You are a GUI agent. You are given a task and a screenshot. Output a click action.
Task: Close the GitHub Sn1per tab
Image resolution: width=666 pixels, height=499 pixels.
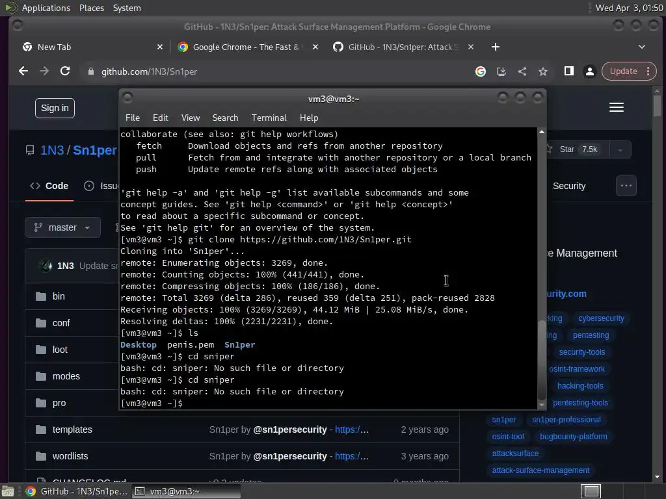point(471,47)
